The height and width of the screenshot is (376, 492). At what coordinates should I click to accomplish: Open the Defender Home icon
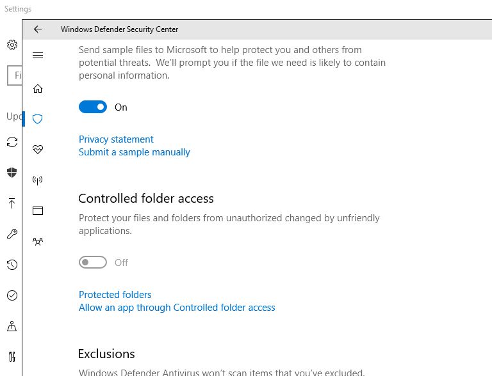coord(38,88)
